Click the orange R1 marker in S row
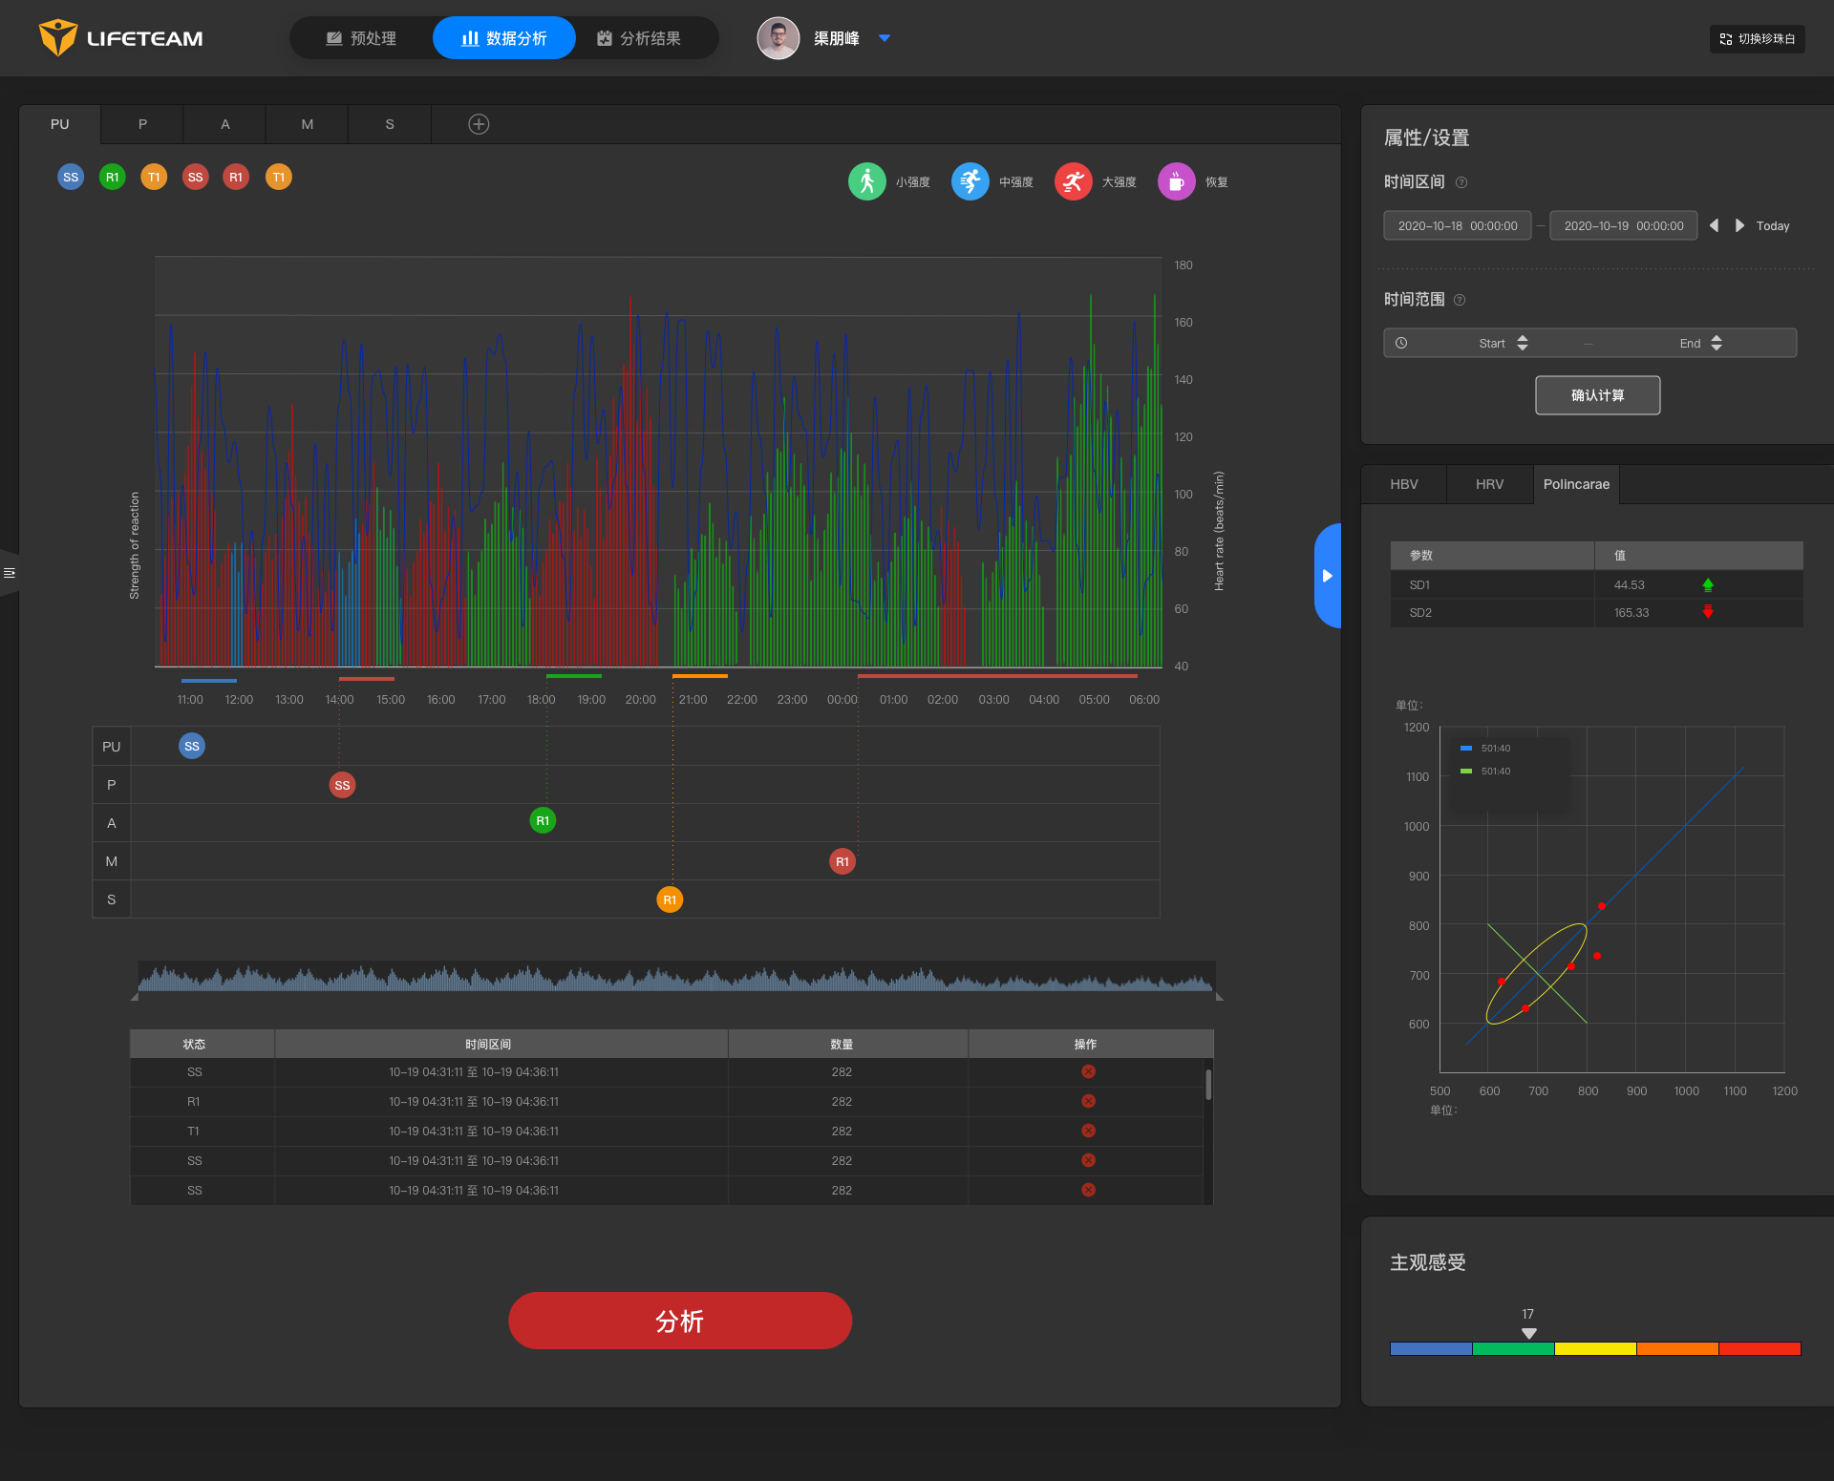Image resolution: width=1834 pixels, height=1481 pixels. point(670,899)
